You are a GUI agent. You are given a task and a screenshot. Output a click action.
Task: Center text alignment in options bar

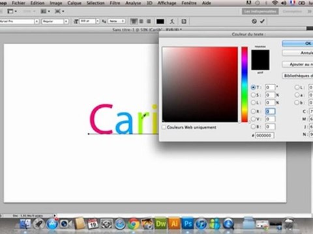[x=142, y=21]
